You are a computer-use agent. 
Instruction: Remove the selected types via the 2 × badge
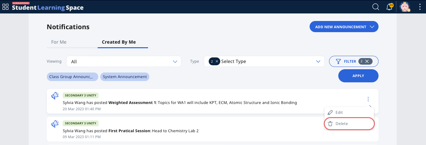[214, 61]
